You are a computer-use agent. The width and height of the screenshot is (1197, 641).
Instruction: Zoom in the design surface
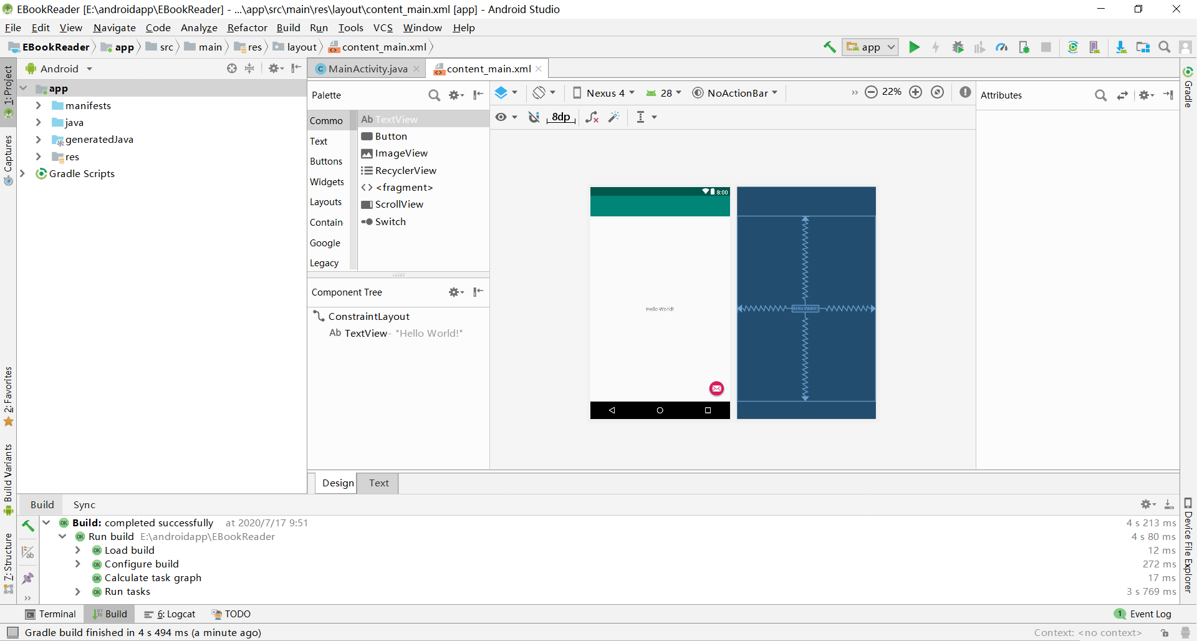[915, 92]
